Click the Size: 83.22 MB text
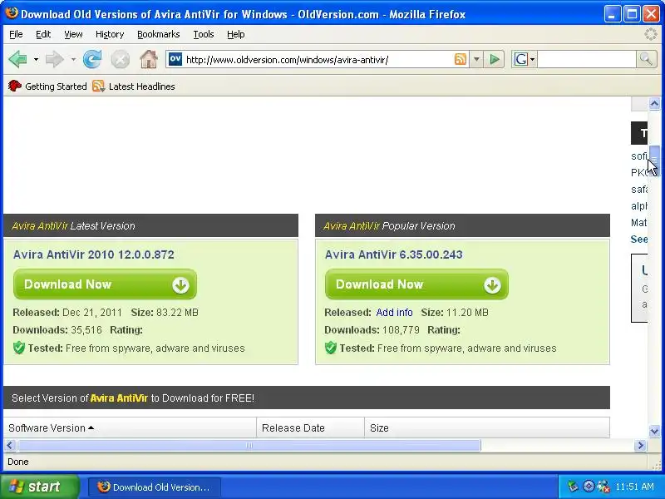 pyautogui.click(x=165, y=313)
